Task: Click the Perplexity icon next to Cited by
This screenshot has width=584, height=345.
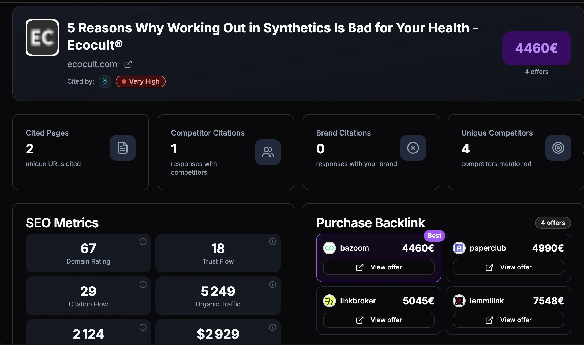Action: click(x=105, y=81)
